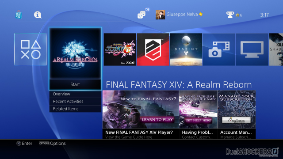The width and height of the screenshot is (283, 159).
Task: Open the Mog Station account management banner
Action: [237, 115]
